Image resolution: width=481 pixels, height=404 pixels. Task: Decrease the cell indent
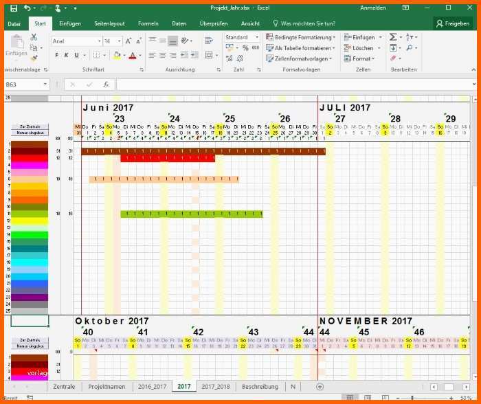[184, 55]
